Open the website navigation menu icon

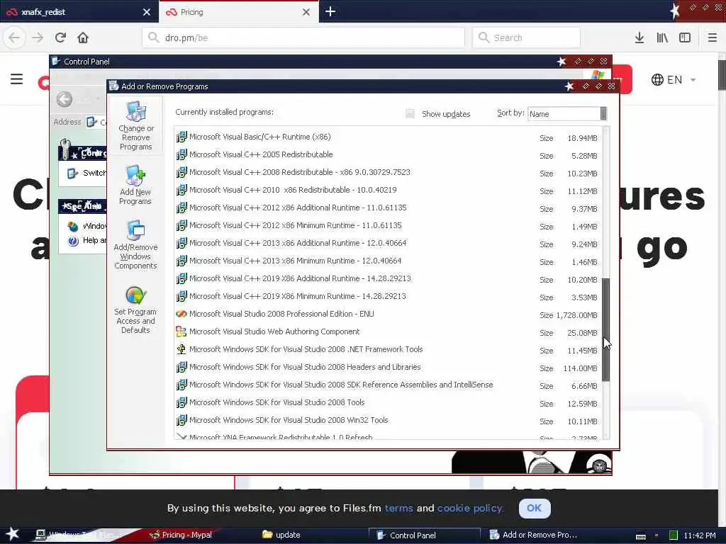click(17, 79)
